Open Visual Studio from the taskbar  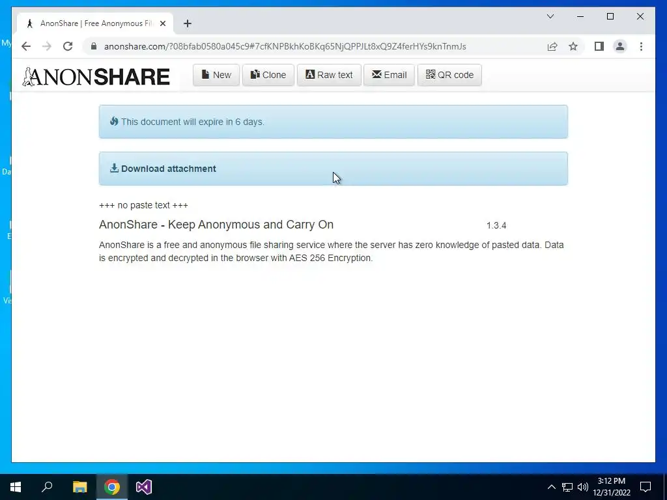(x=144, y=487)
